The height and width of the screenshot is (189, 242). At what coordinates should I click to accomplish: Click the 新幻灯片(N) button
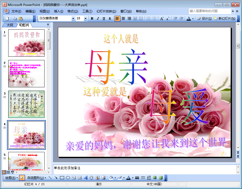(224, 19)
